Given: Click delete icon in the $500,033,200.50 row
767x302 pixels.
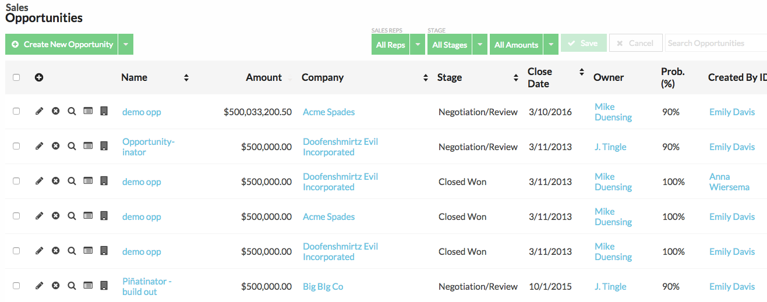Looking at the screenshot, I should click(55, 111).
